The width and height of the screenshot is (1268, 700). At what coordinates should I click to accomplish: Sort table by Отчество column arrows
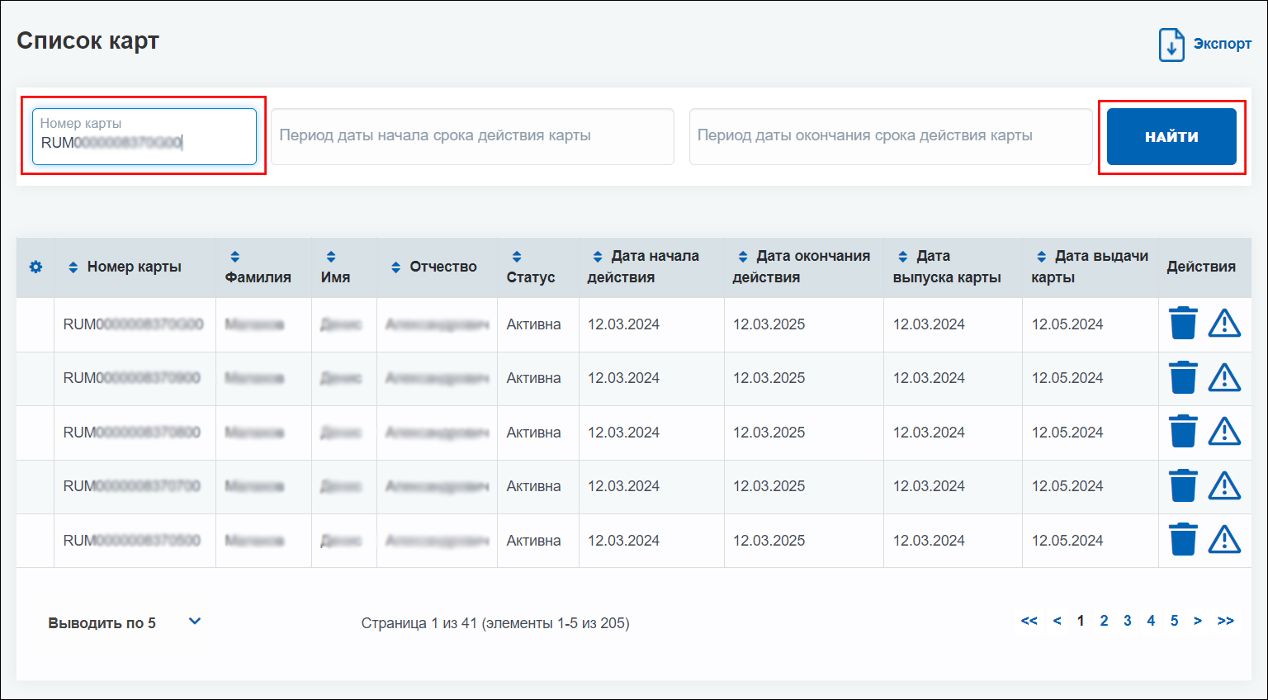[x=395, y=267]
